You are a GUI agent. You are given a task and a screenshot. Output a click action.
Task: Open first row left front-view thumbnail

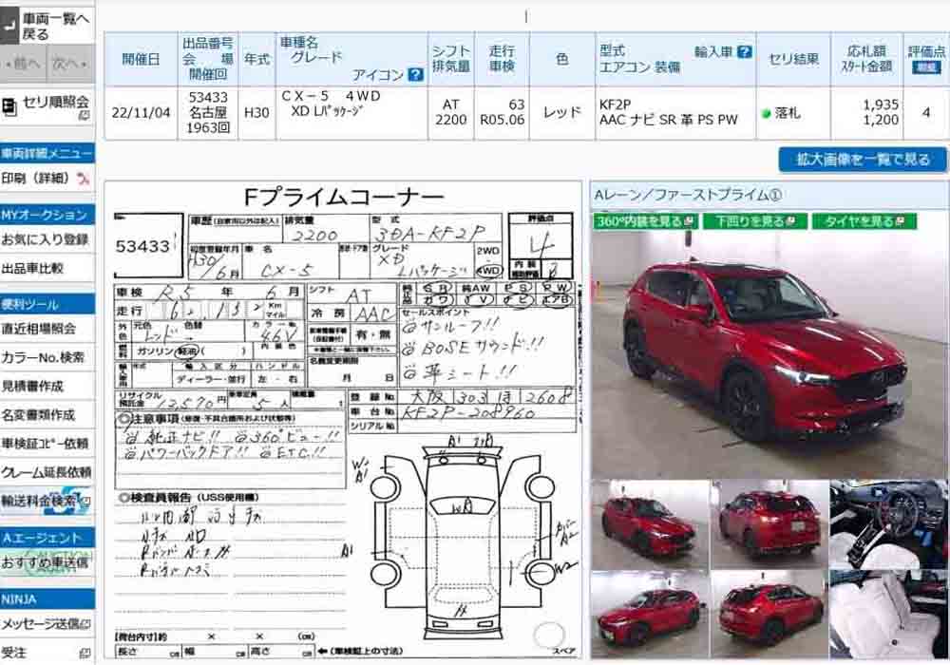point(650,524)
